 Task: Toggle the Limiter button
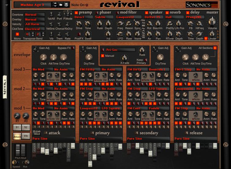(206, 38)
